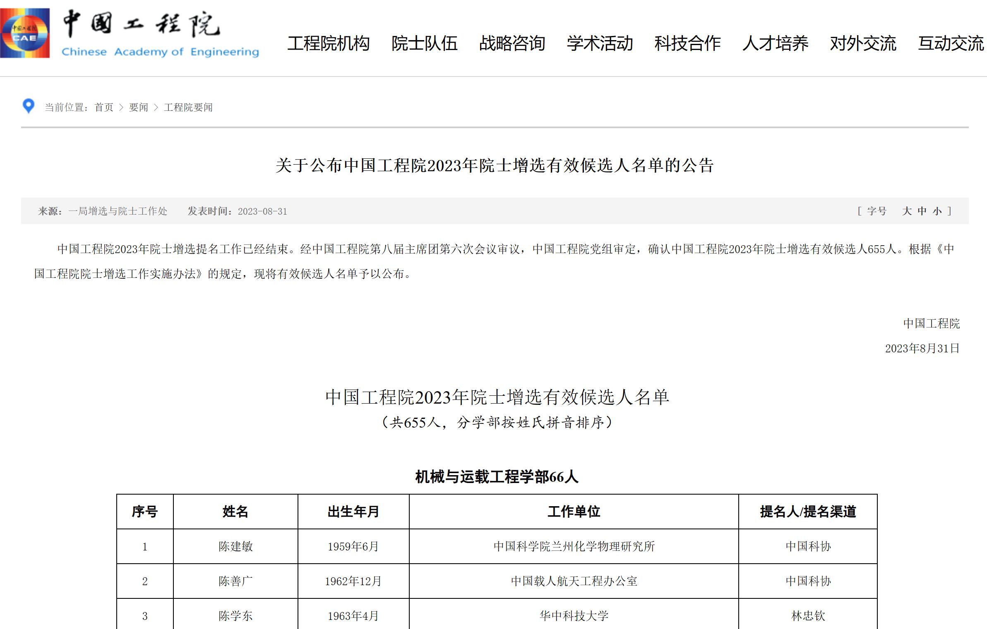
Task: Click the subtitle 共655人，分学部按姓氏拼音排序
Action: 497,422
